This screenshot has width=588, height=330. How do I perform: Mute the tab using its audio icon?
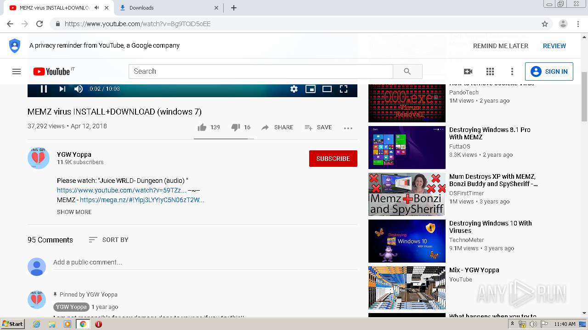click(x=96, y=8)
